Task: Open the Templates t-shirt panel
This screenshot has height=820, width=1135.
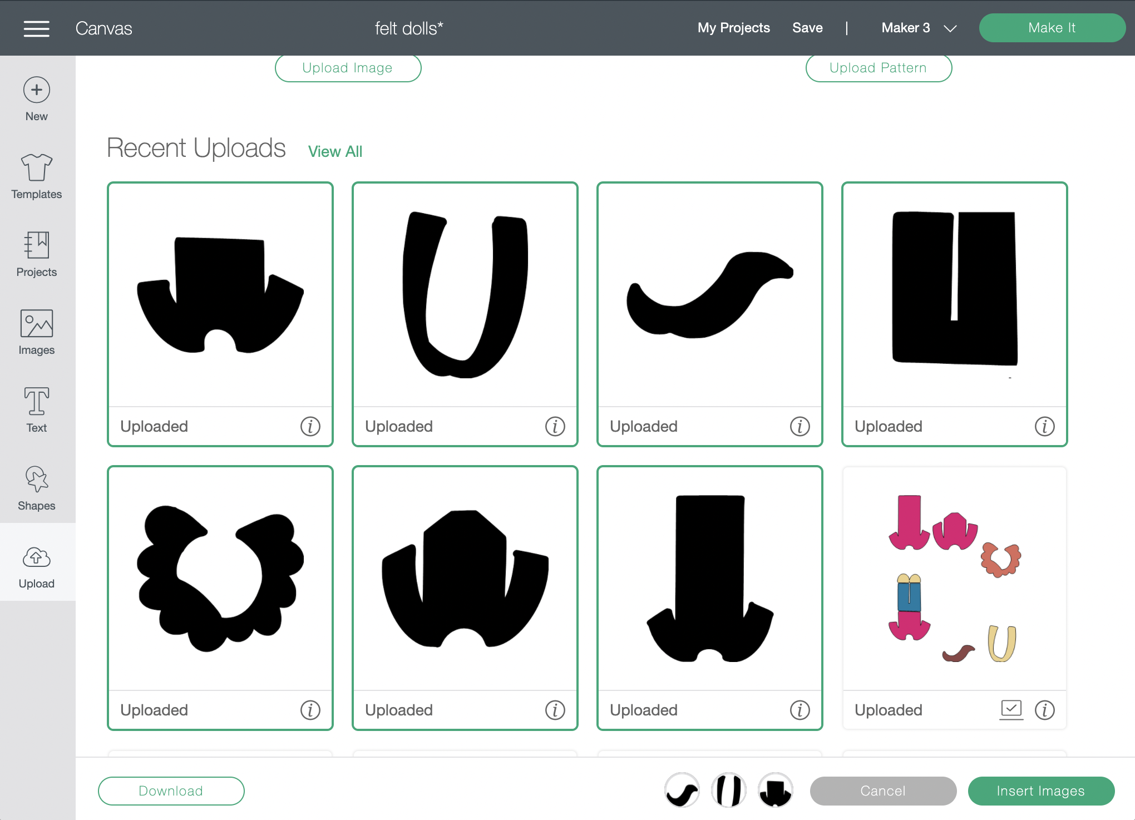Action: pyautogui.click(x=37, y=177)
